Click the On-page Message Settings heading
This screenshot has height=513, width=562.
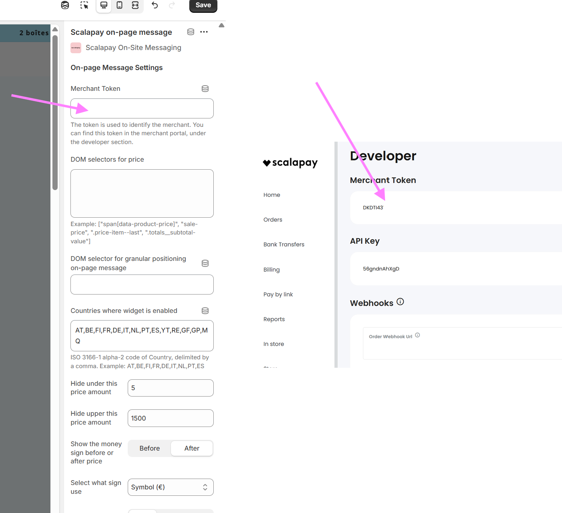(x=116, y=68)
